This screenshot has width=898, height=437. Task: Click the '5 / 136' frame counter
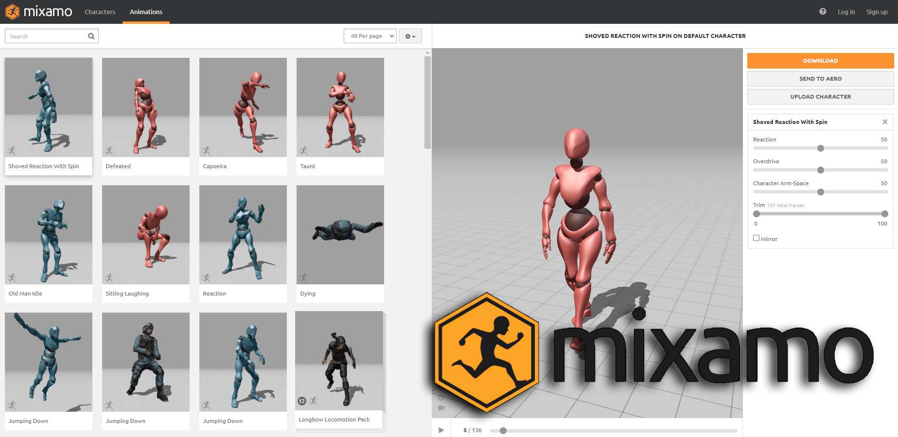473,430
